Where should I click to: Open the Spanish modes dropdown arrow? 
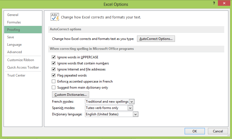click(x=130, y=108)
